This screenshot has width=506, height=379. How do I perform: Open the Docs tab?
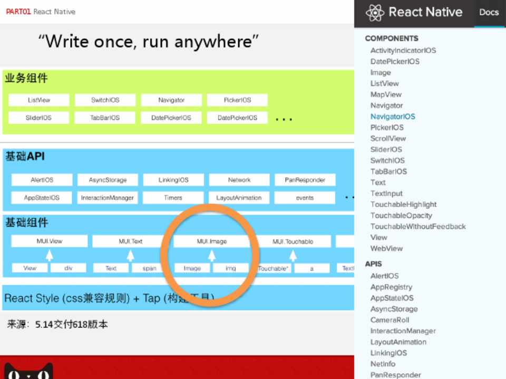tap(489, 13)
